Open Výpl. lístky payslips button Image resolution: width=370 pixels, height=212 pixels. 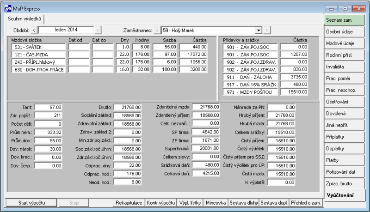click(x=190, y=203)
